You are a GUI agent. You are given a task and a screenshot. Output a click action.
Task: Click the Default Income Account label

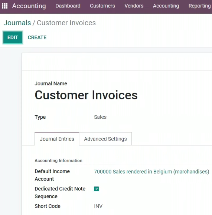52,175
